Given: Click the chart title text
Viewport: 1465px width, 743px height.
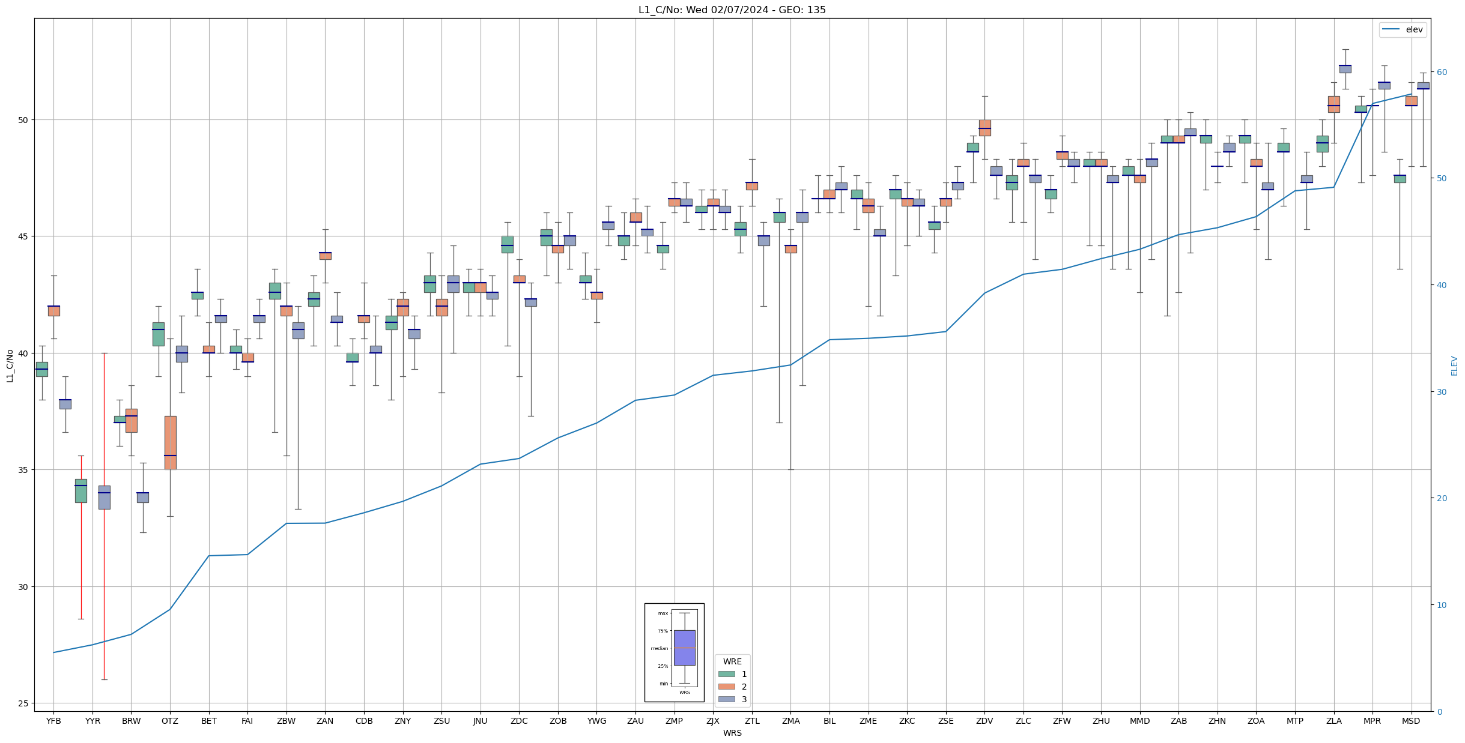Looking at the screenshot, I should (732, 10).
